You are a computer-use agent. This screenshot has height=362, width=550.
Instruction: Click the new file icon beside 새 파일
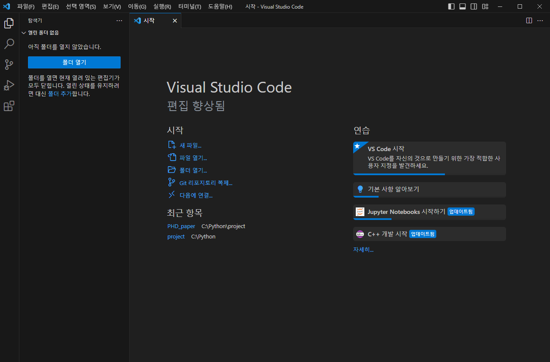point(172,145)
